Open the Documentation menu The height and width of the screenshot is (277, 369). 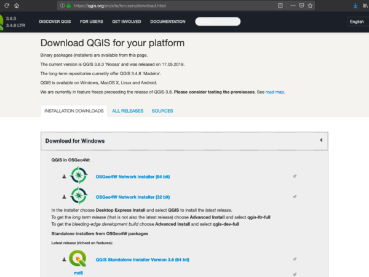(x=168, y=22)
